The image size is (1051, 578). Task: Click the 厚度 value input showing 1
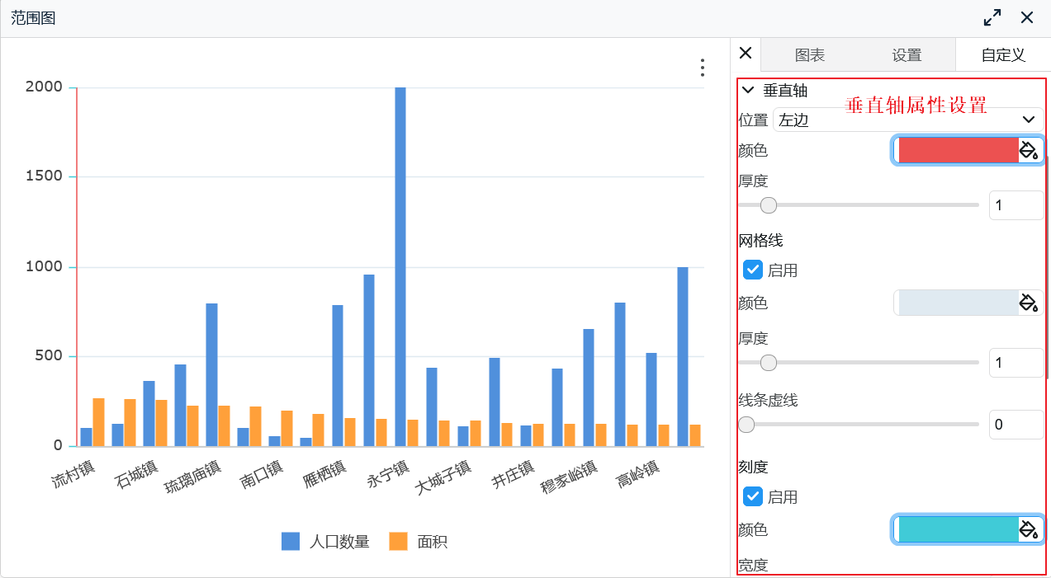[1015, 204]
